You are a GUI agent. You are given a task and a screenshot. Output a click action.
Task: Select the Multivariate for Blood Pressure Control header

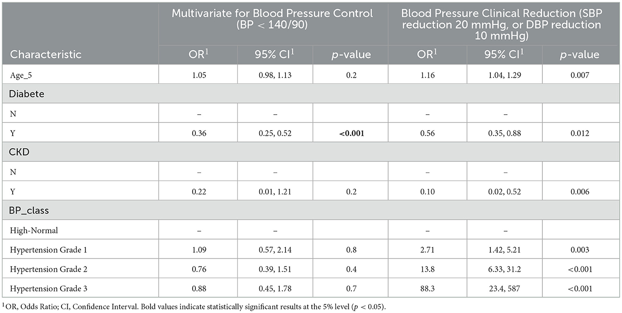click(x=272, y=19)
